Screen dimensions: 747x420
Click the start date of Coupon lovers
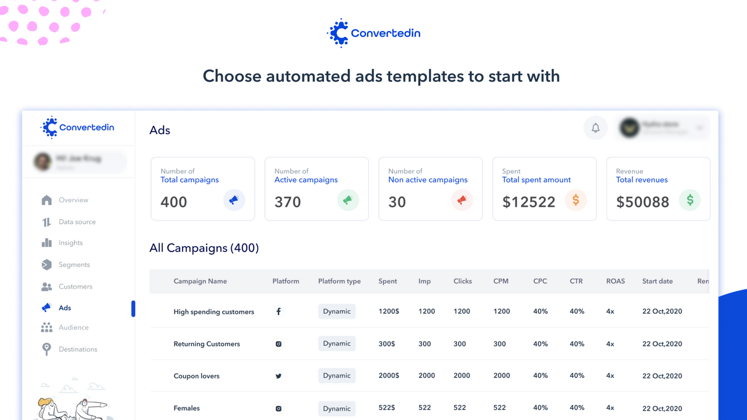pyautogui.click(x=662, y=376)
